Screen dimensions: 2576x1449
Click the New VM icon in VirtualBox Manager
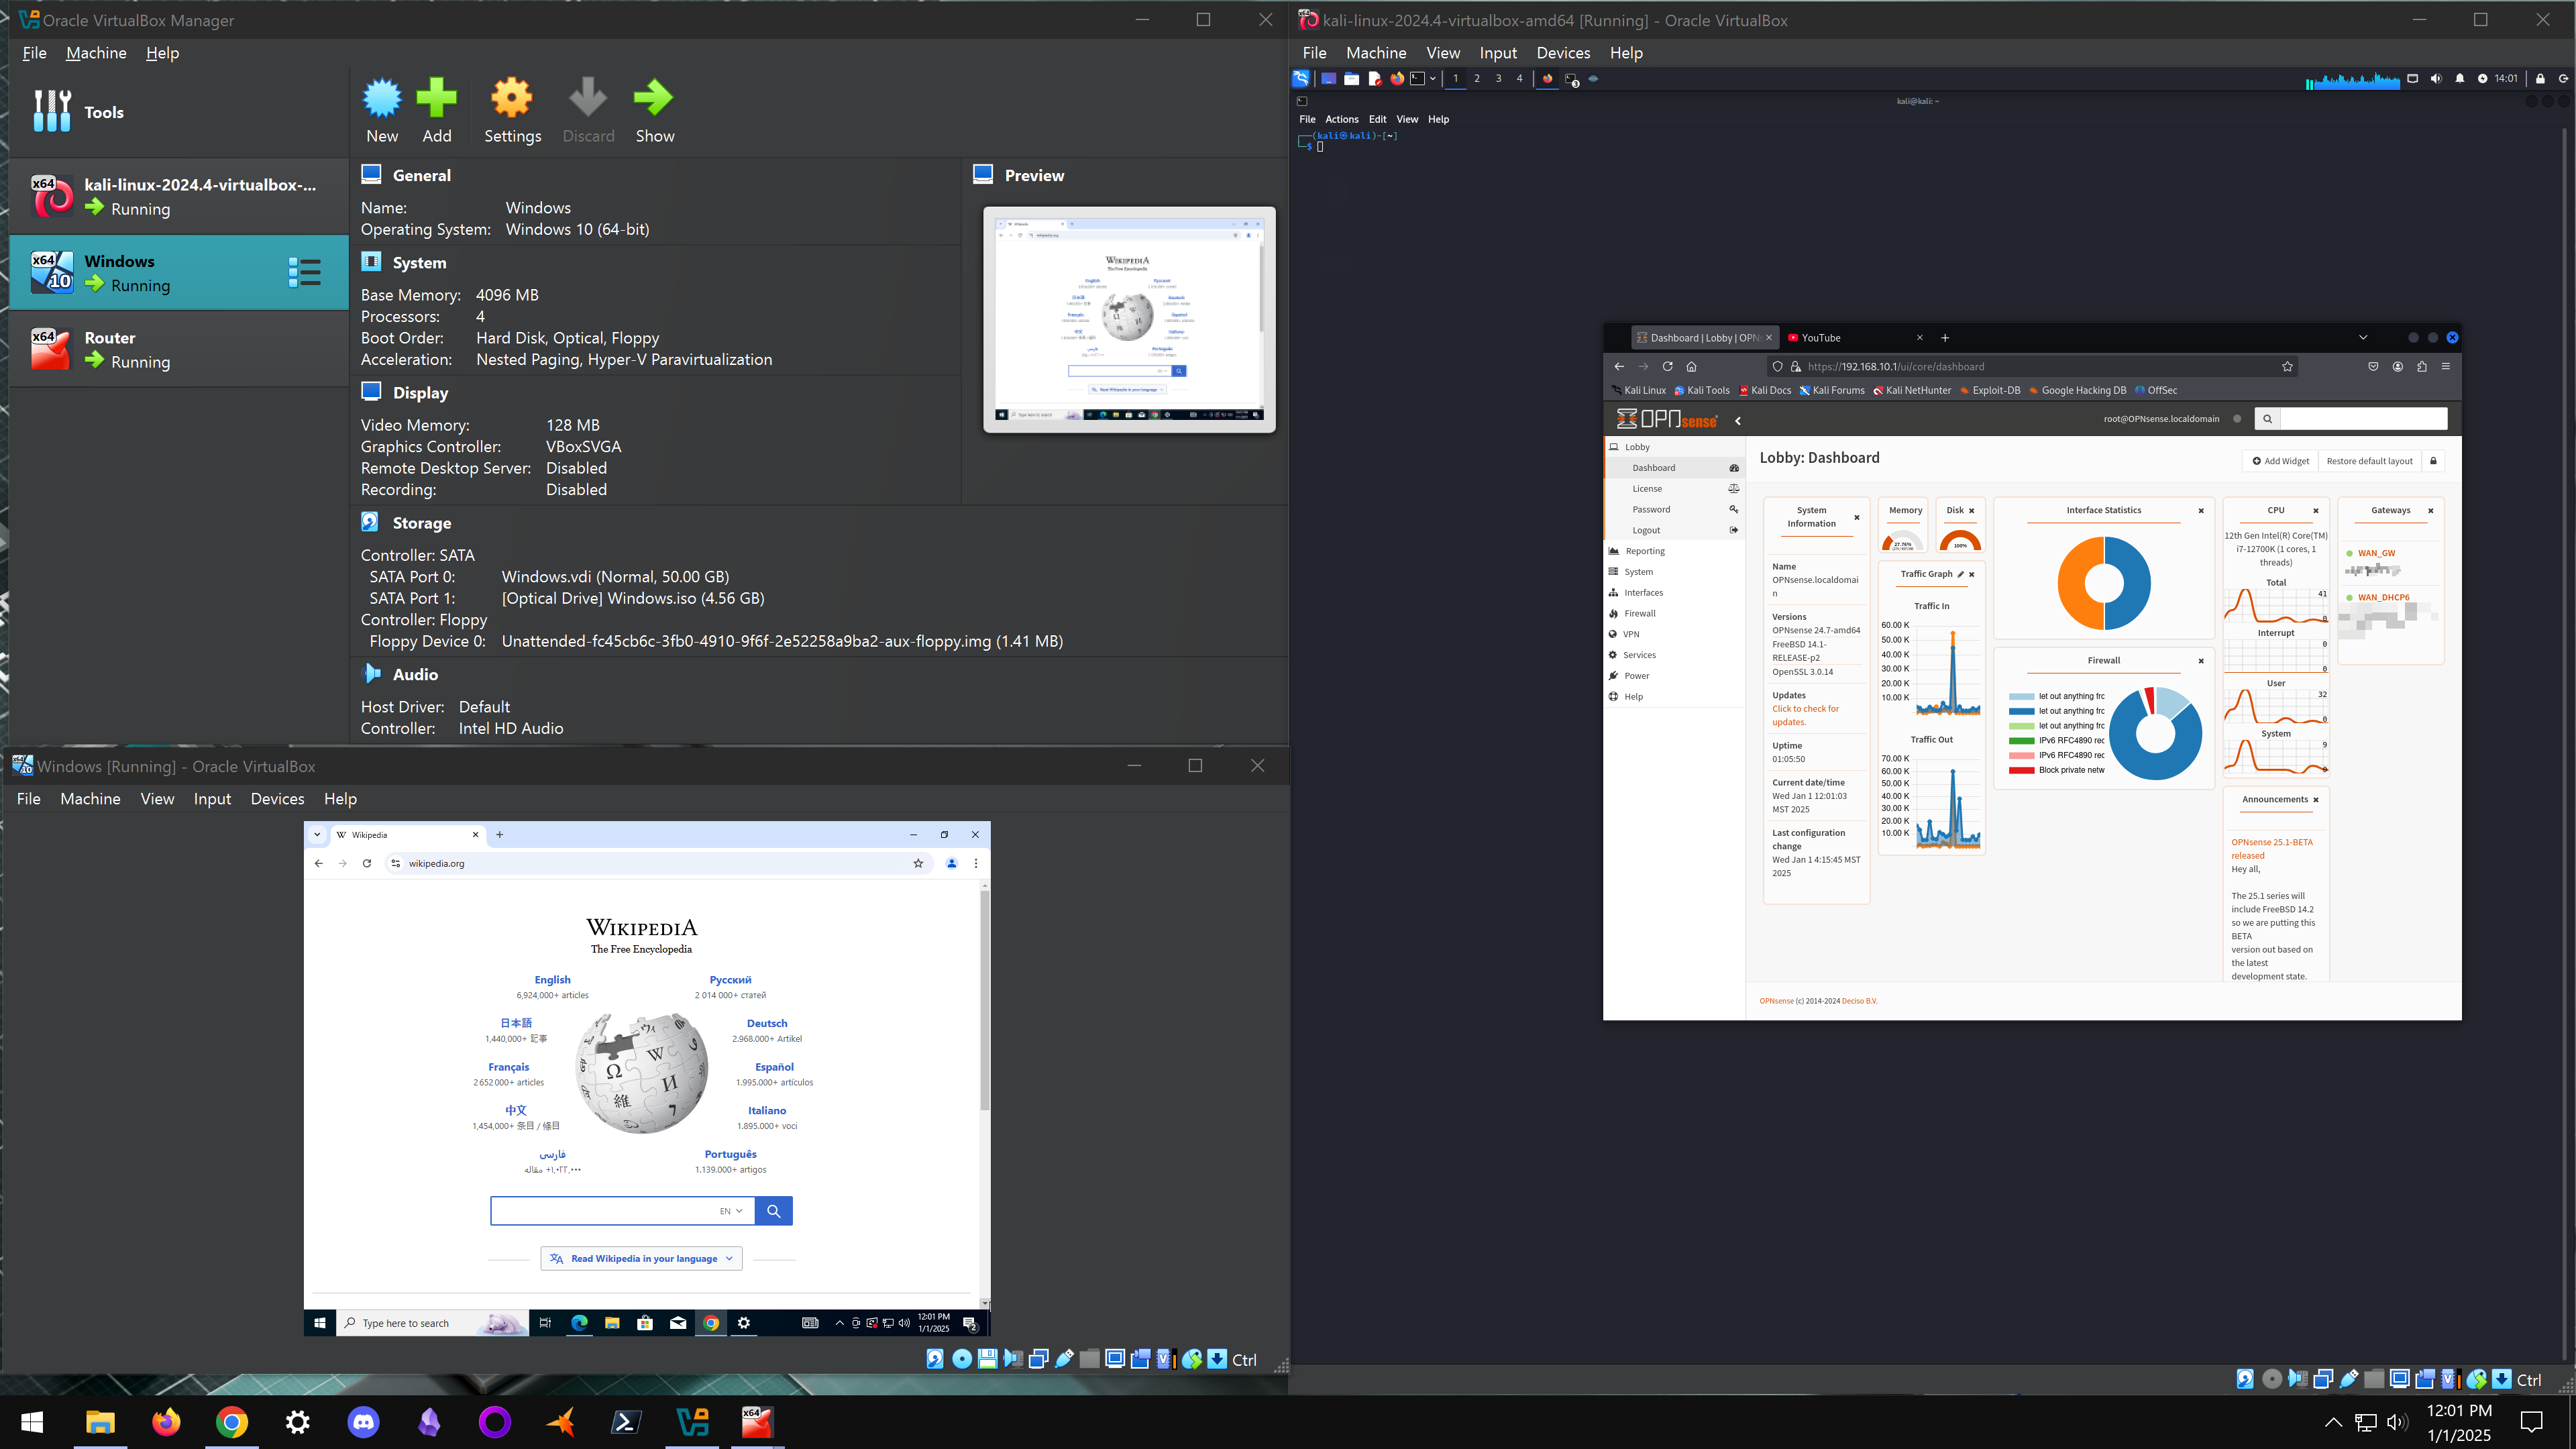pos(382,98)
